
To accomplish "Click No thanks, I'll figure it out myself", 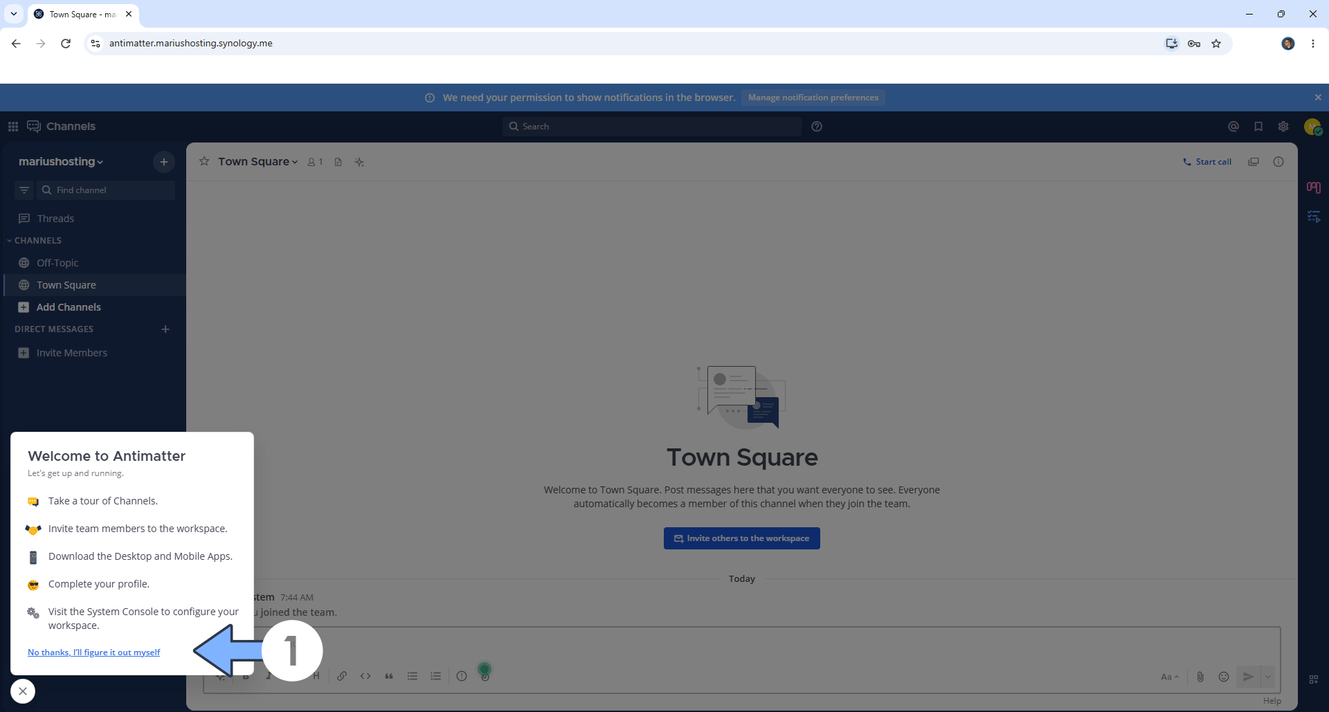I will [x=93, y=652].
